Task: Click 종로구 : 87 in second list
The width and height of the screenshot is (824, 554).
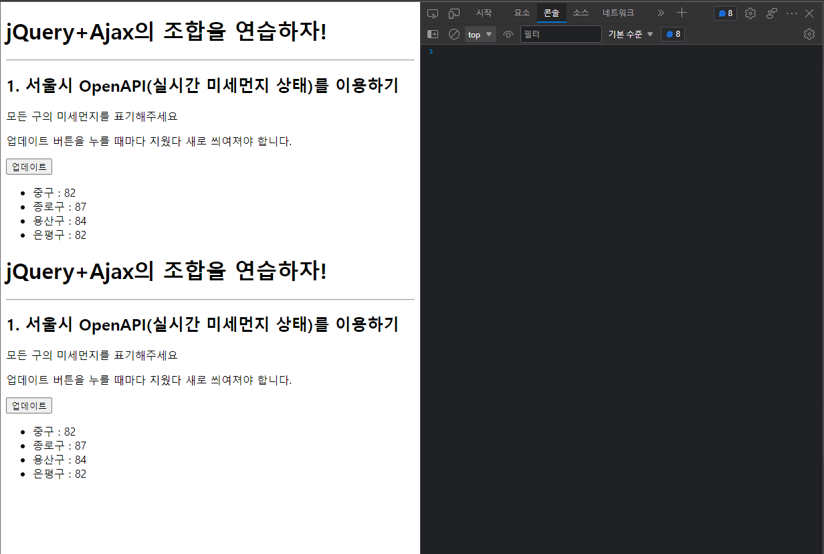Action: (60, 446)
